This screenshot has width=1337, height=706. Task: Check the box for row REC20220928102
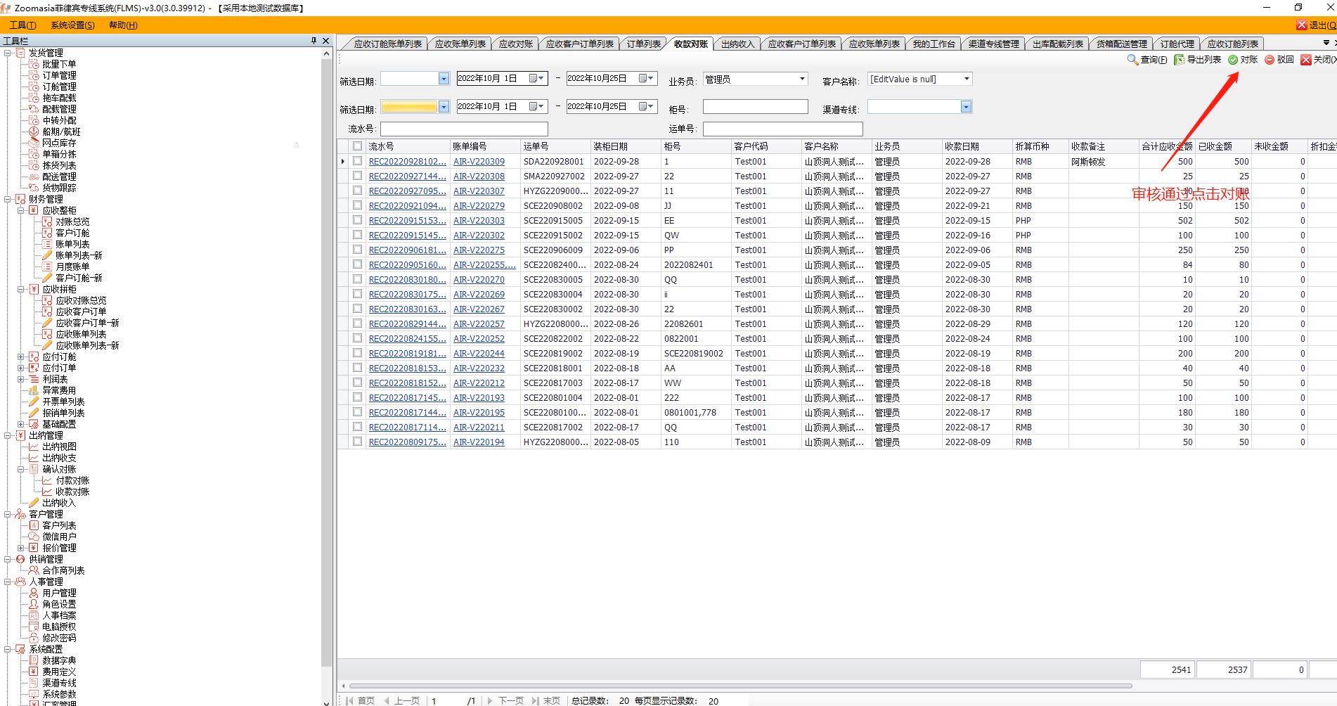click(x=358, y=161)
